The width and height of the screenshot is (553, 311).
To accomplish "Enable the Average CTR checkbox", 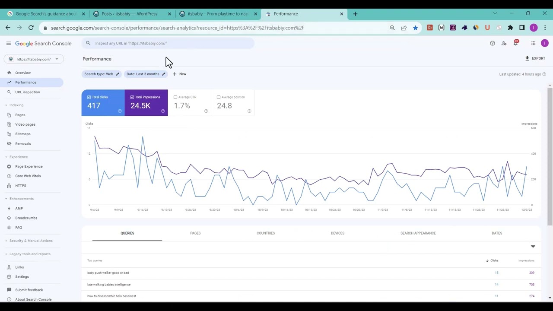I will point(175,97).
